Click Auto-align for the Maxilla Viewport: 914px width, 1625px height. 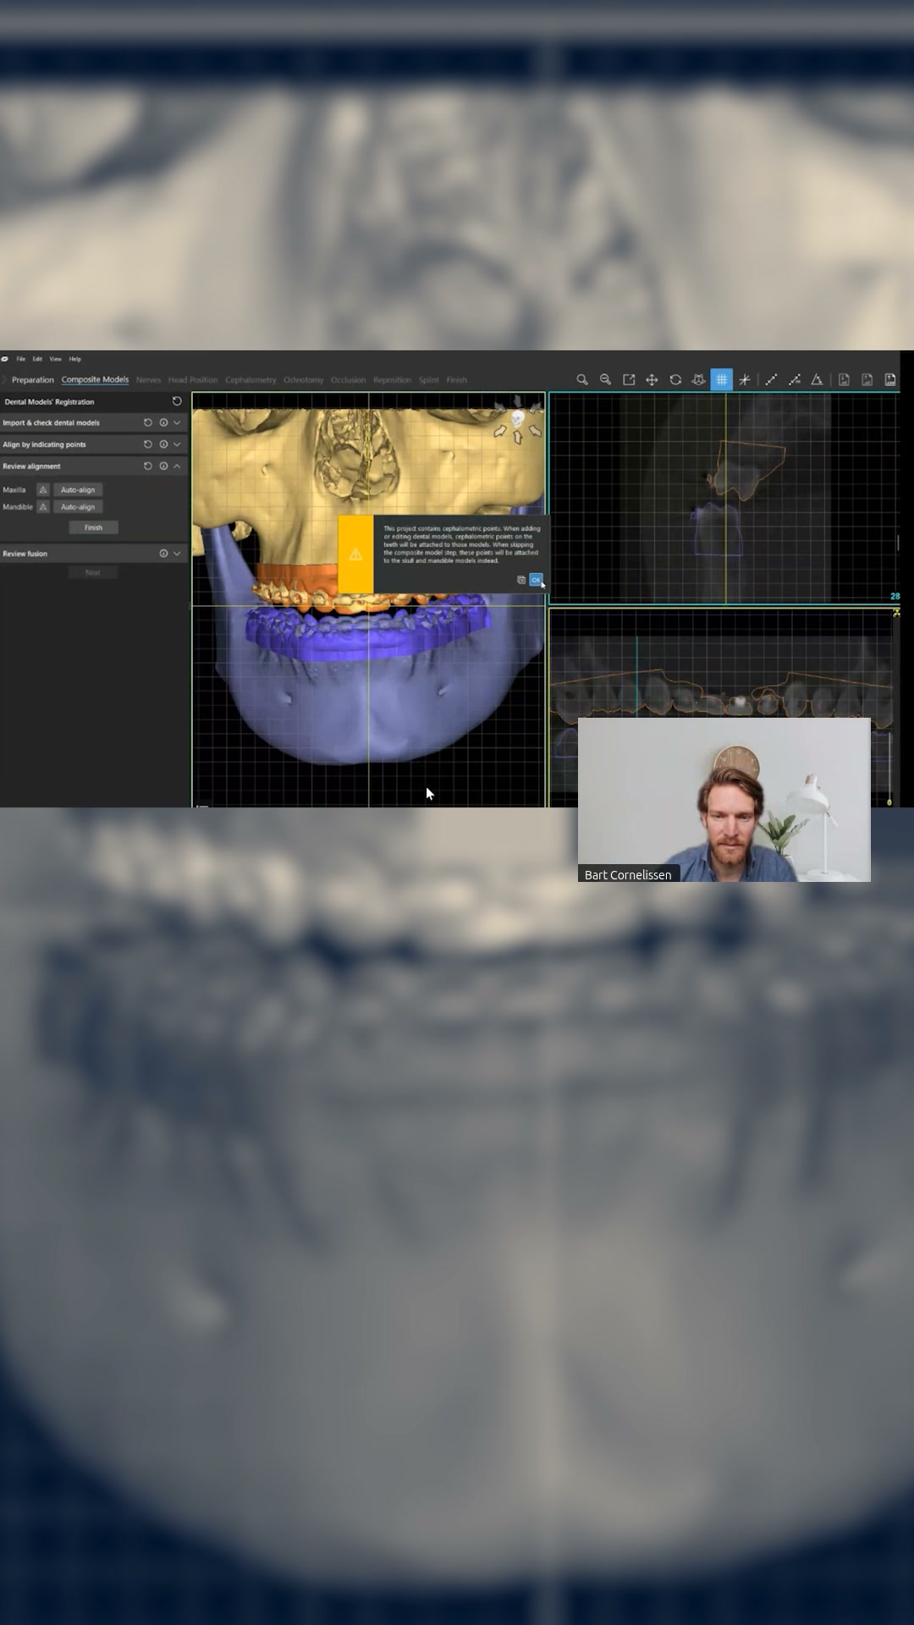tap(78, 490)
